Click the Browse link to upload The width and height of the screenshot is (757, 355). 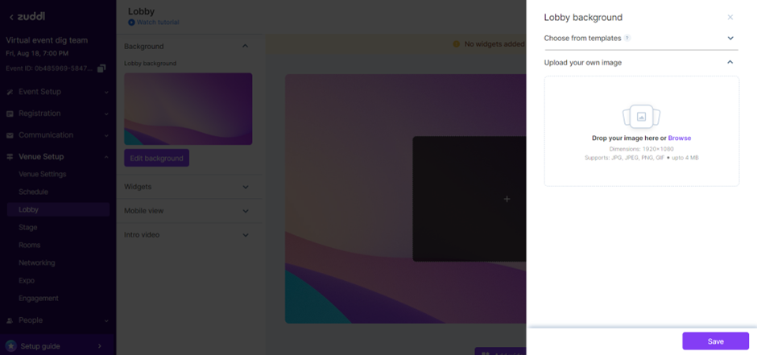point(679,138)
